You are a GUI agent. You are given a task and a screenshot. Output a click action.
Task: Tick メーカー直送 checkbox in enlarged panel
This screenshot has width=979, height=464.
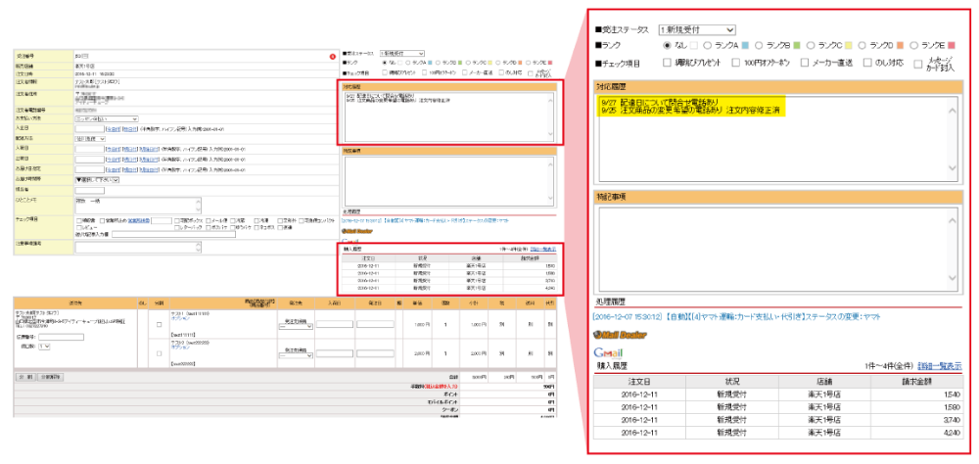tap(805, 63)
